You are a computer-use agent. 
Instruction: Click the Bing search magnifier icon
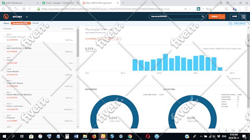(226, 9)
